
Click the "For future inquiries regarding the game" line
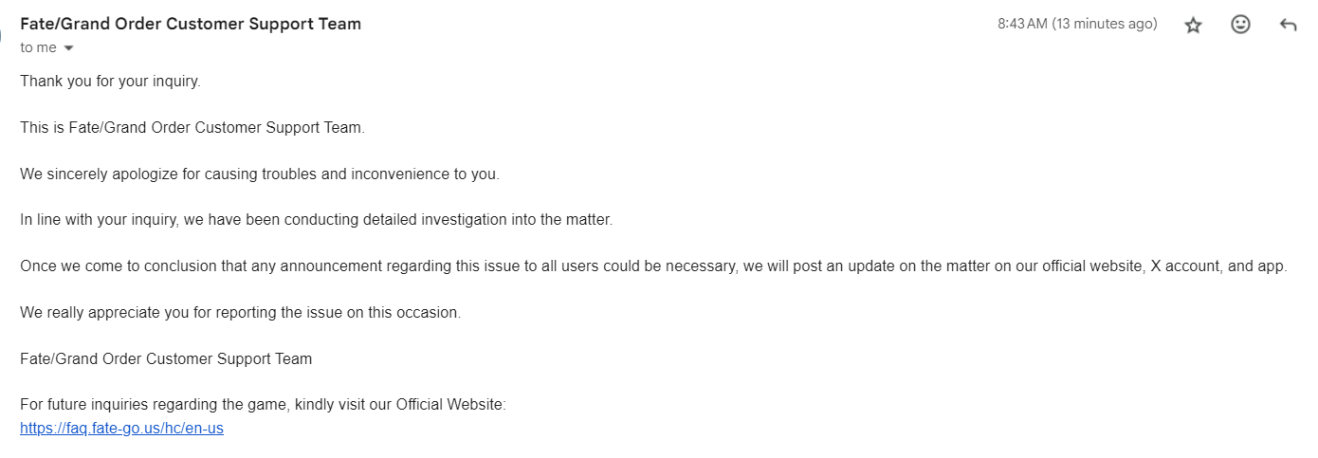(x=263, y=405)
